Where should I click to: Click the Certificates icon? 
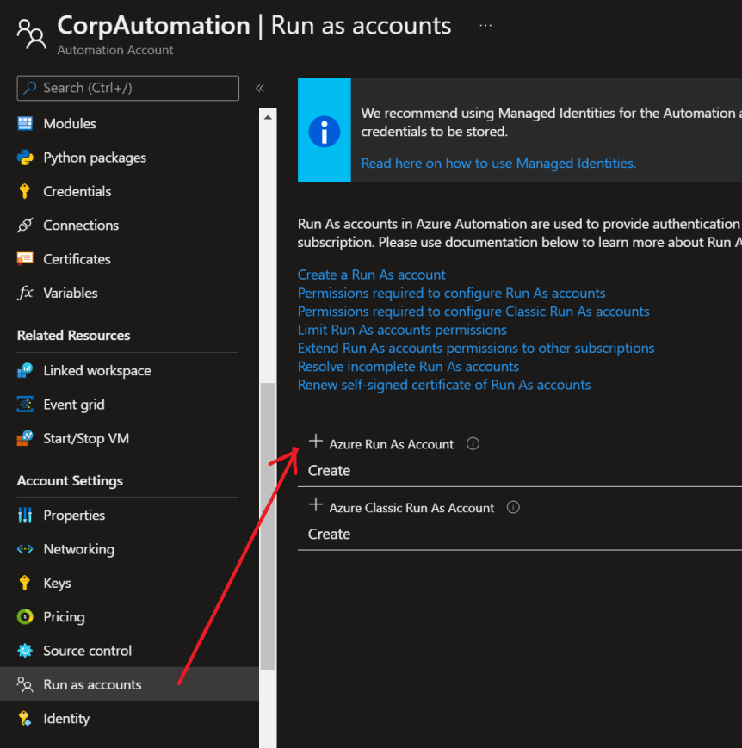(x=25, y=259)
